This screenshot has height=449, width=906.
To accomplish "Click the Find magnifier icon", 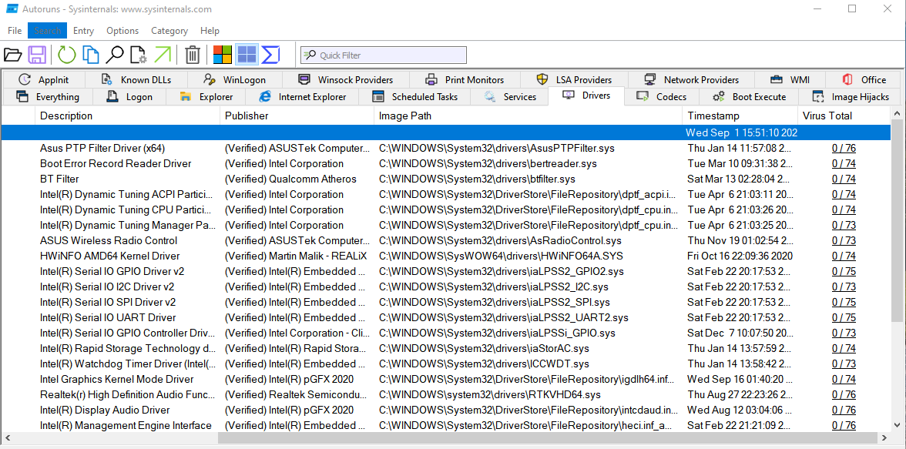I will pos(114,55).
